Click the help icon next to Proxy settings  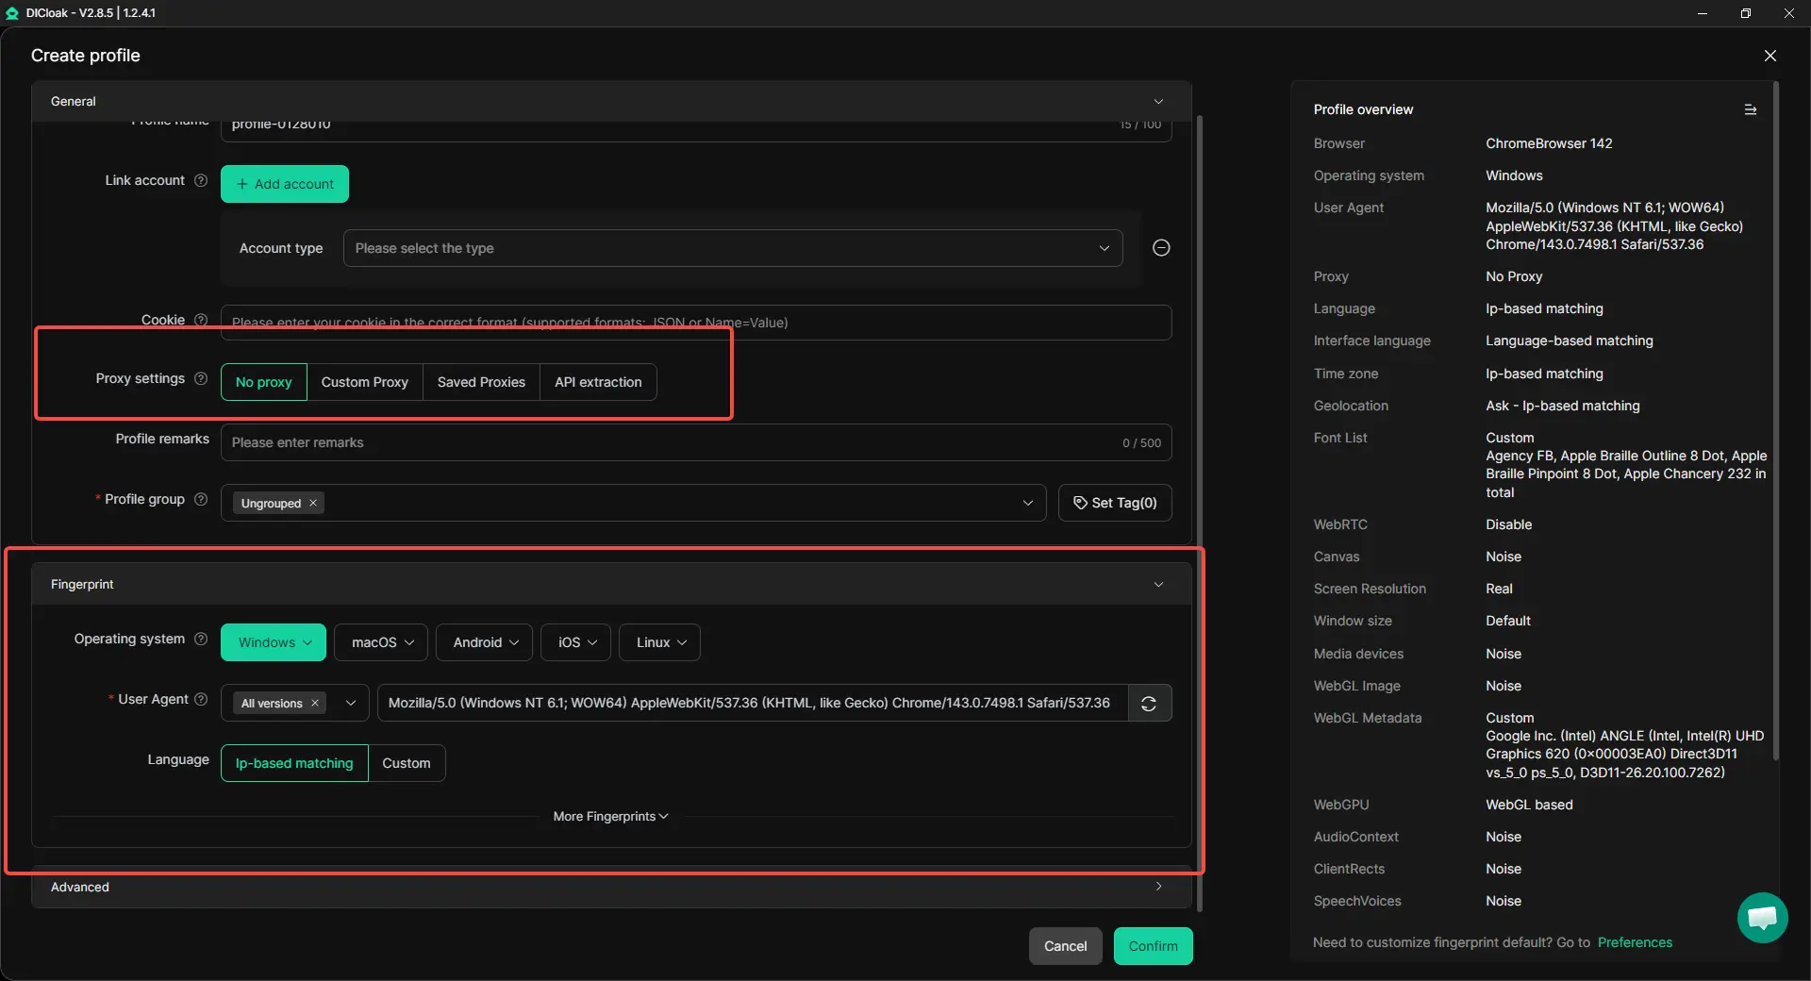pyautogui.click(x=201, y=379)
